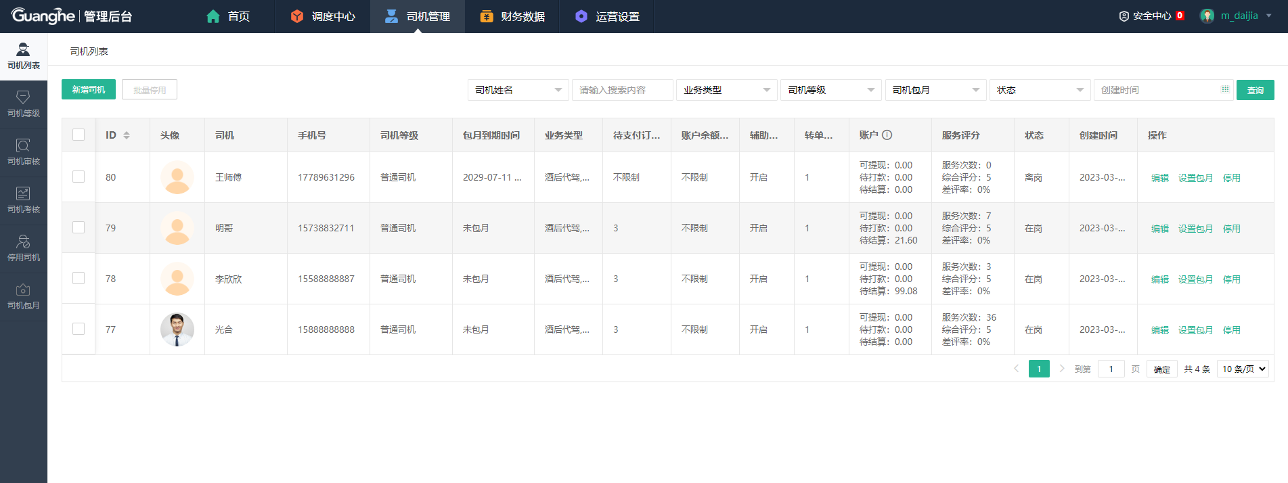Screen dimensions: 1288x483
Task: Expand the user menu arrow beside m_daijia
Action: [x=1268, y=16]
